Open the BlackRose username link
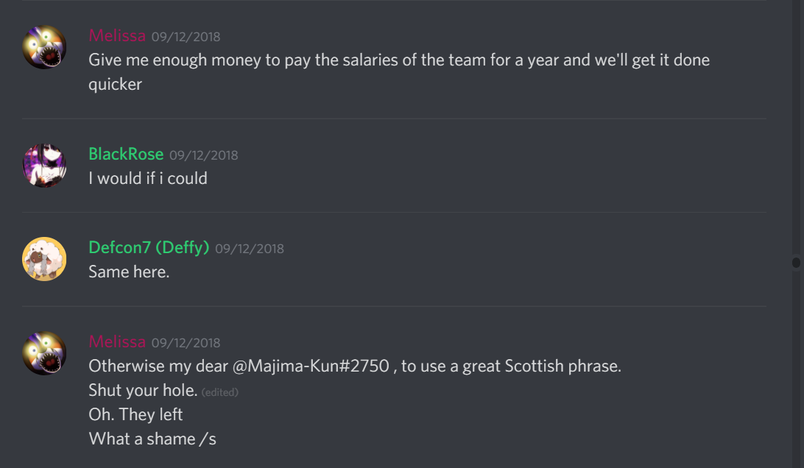 [x=126, y=154]
